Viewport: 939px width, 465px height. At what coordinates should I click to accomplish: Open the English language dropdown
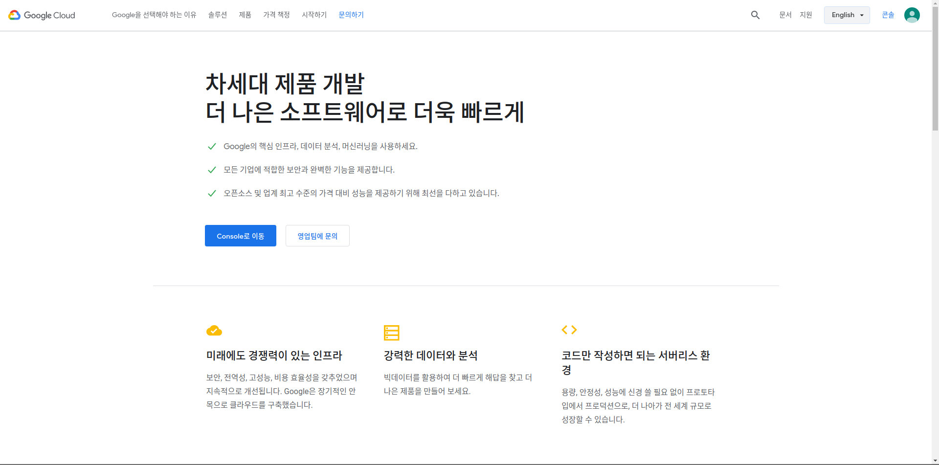[847, 15]
